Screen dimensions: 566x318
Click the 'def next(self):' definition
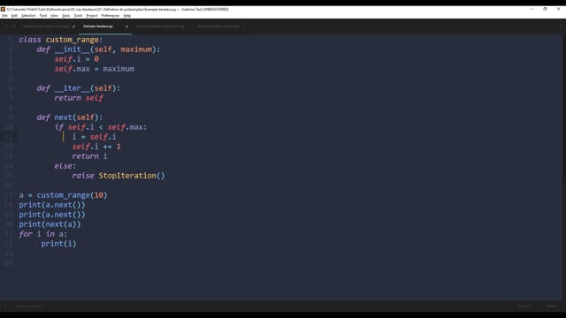pos(70,117)
